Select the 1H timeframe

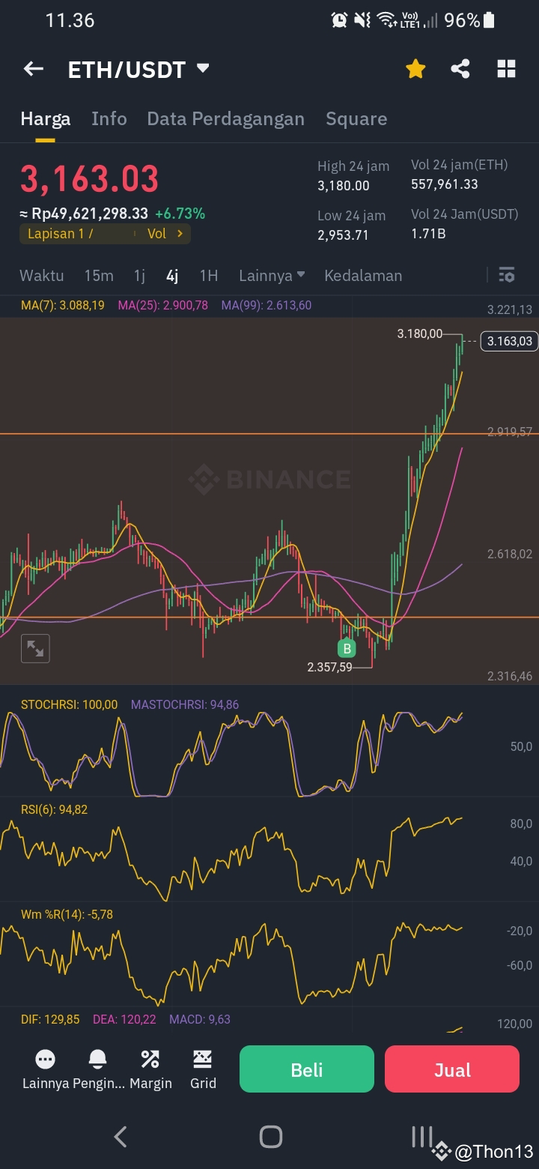[x=209, y=275]
